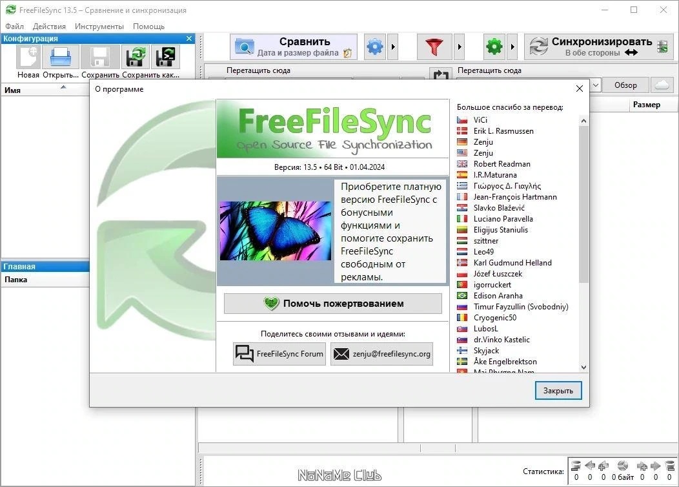Expand arrow next to comparison settings gear
This screenshot has width=679, height=487.
pos(393,47)
